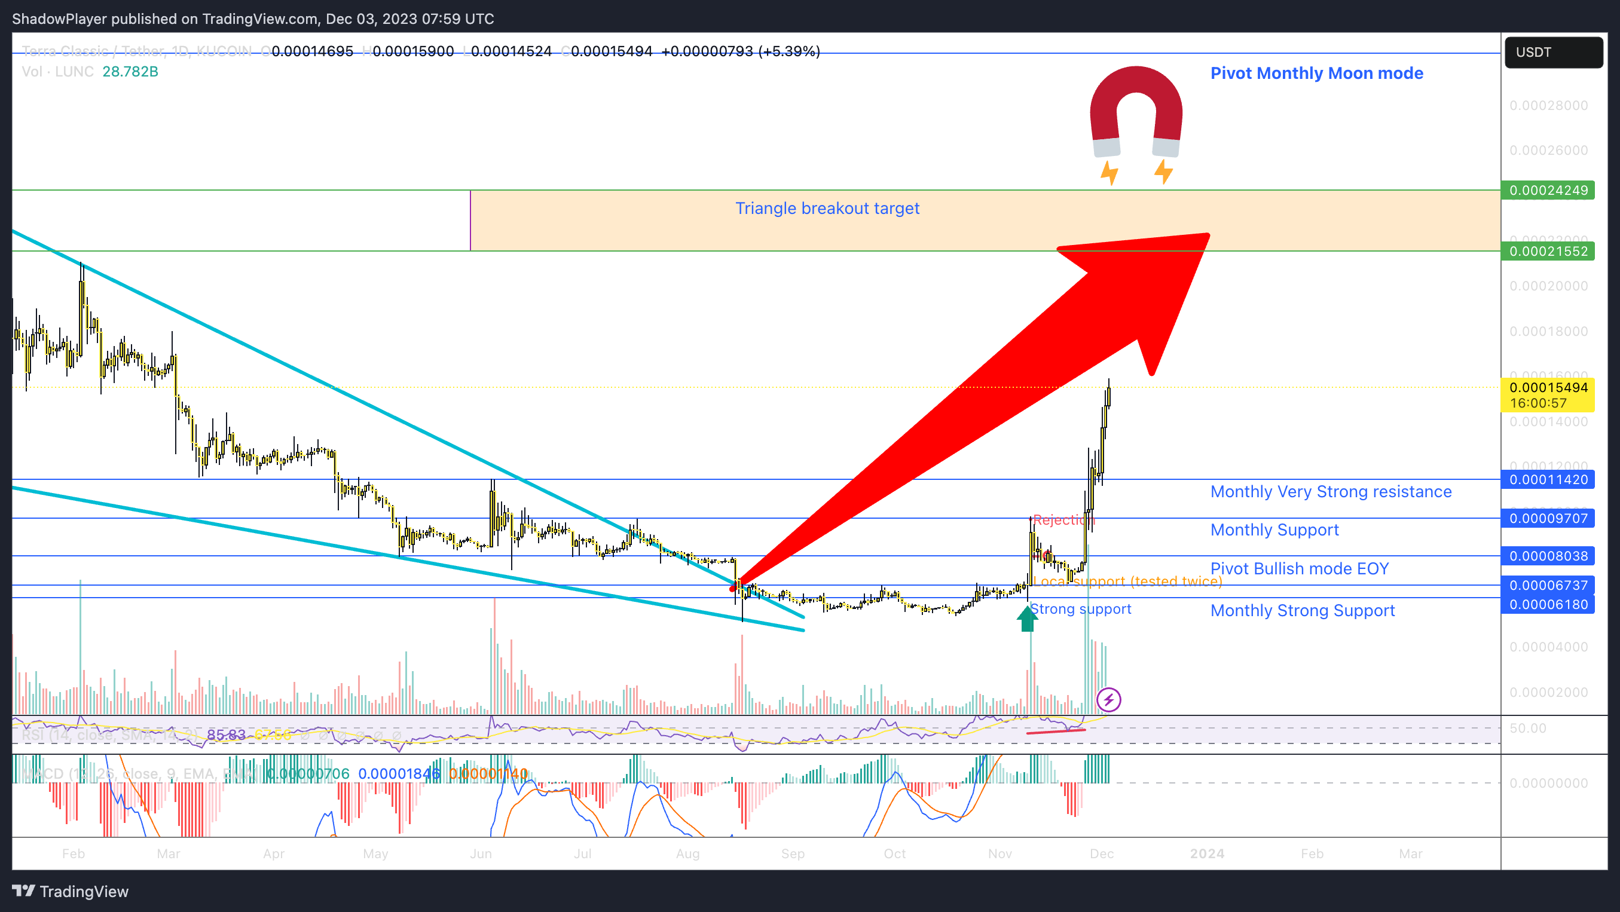This screenshot has width=1620, height=912.
Task: Click the 0.00020000 axis value
Action: point(1548,286)
